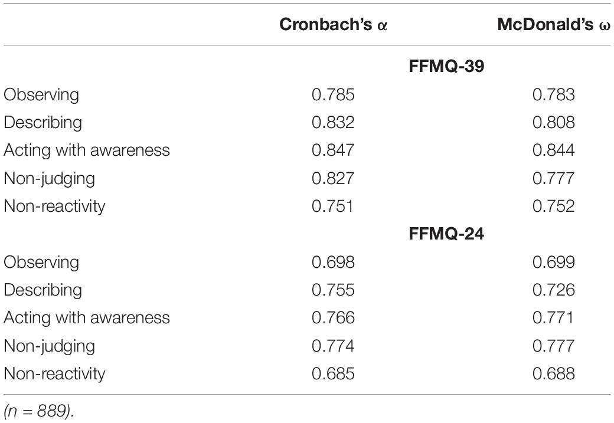Click the omega value 0.808
This screenshot has width=614, height=423.
pos(554,123)
